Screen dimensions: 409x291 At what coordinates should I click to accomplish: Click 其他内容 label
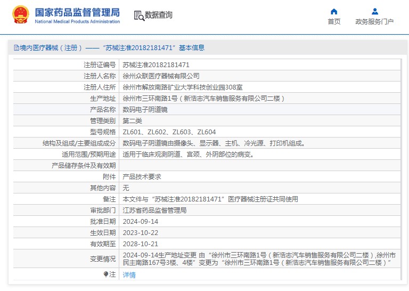point(103,188)
